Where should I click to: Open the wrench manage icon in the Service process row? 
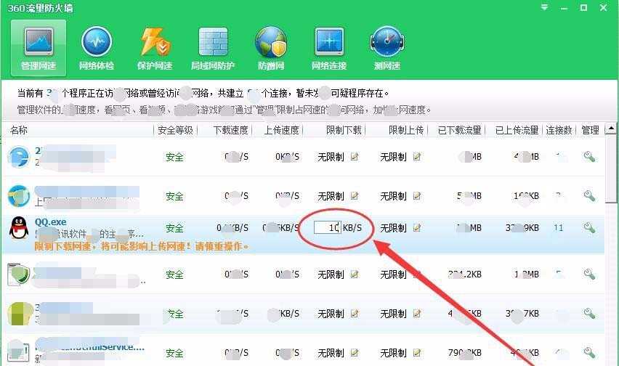coord(589,353)
